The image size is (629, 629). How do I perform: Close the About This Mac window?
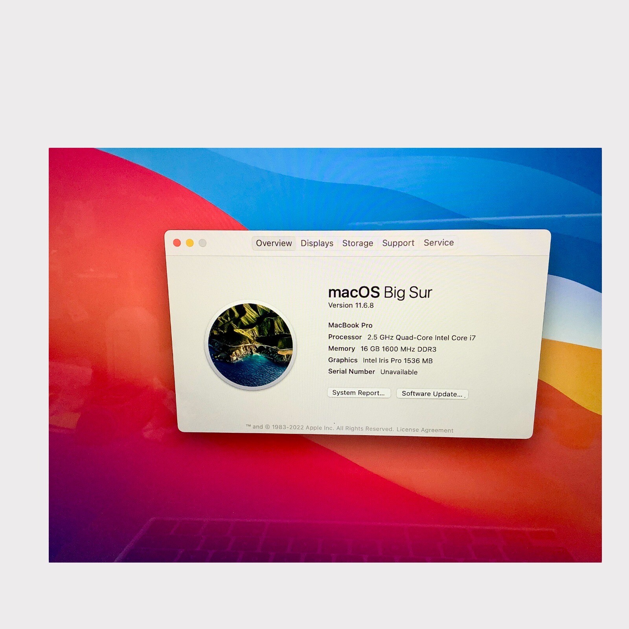coord(177,243)
